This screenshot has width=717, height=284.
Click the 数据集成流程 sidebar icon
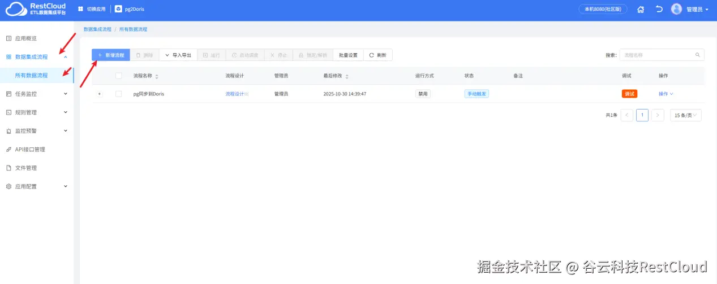click(8, 57)
